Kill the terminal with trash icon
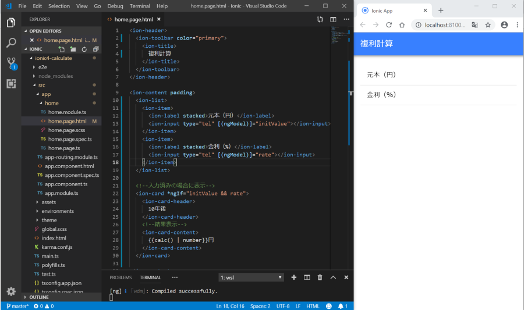The image size is (524, 310). (320, 277)
